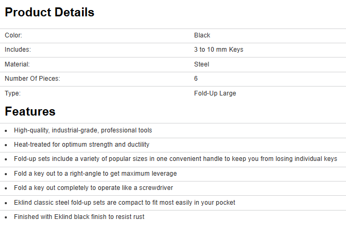Screen dimensions: 346x229
Task: Click the 'compact to fit' pocket feature
Action: (124, 202)
